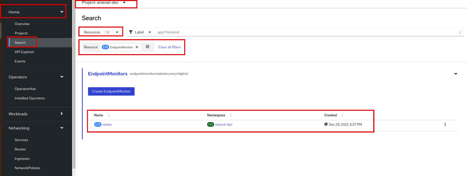The height and width of the screenshot is (176, 467).
Task: Clear the Resource filter group
Action: point(147,47)
